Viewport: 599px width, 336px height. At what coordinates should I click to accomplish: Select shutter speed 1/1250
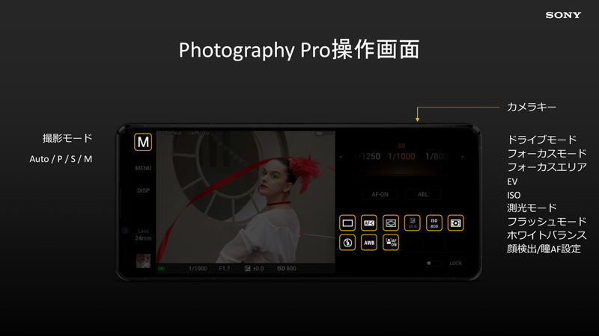pos(367,156)
